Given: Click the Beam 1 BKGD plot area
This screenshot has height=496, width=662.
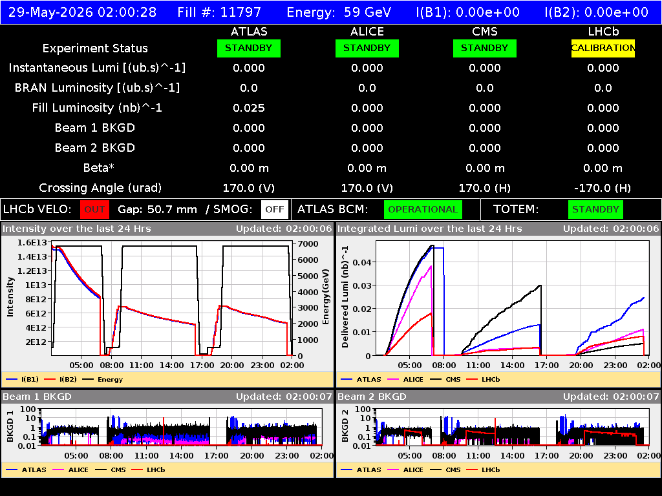Looking at the screenshot, I should click(182, 427).
